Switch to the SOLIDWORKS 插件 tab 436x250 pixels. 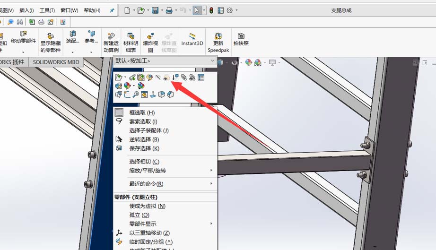tap(12, 62)
